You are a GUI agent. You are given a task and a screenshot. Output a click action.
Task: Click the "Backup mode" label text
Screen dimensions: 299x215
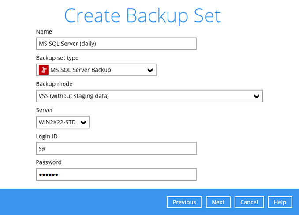[x=54, y=84]
